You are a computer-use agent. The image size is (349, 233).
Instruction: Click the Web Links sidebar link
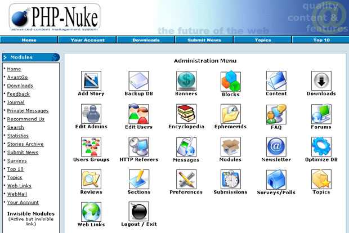(19, 186)
